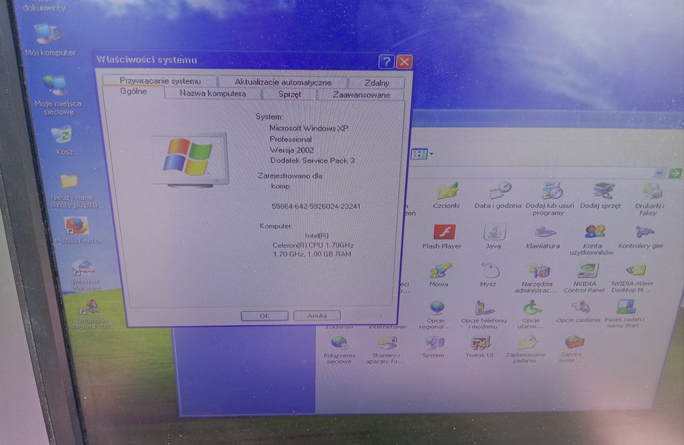The height and width of the screenshot is (445, 684).
Task: Open Opcje telefonu i modemu
Action: click(484, 314)
